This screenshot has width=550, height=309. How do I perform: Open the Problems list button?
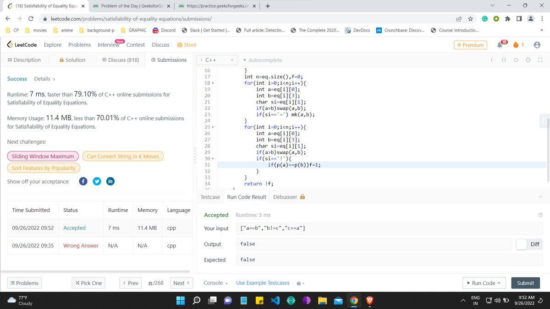pos(25,283)
